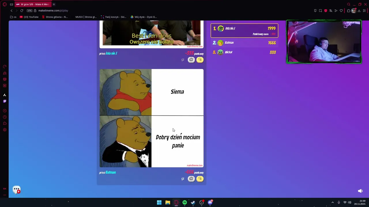
Task: Open the 'Mój dysk – Dysk G...' bookmark
Action: coord(144,17)
